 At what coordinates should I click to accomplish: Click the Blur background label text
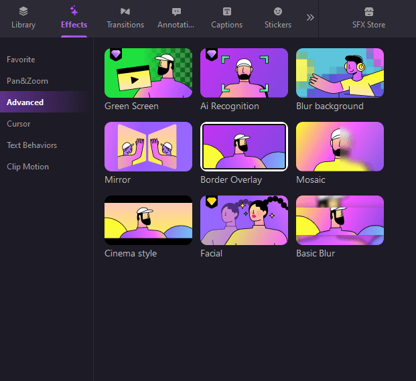330,106
